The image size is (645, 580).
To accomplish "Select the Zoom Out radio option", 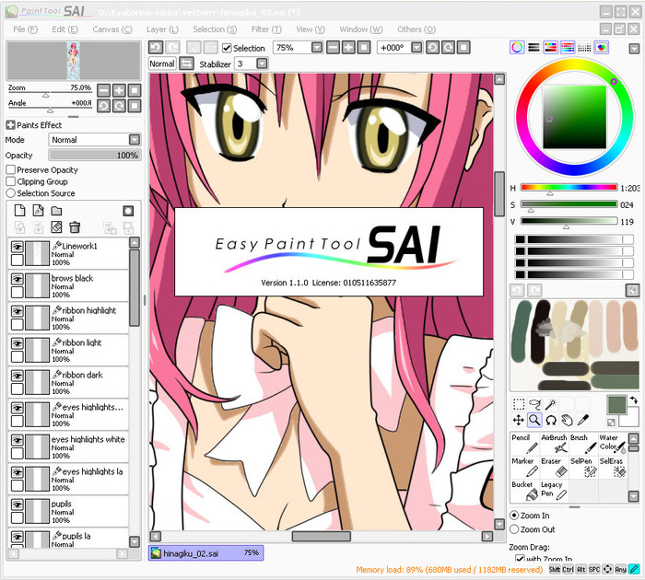I will (514, 529).
